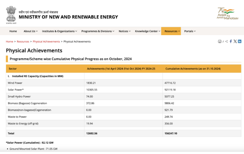Viewport: 244px width, 154px height.
Task: Go to the Home menu item
Action: pyautogui.click(x=13, y=31)
